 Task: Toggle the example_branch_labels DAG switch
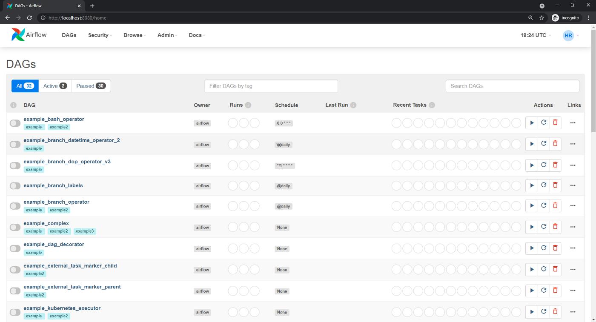pyautogui.click(x=15, y=185)
